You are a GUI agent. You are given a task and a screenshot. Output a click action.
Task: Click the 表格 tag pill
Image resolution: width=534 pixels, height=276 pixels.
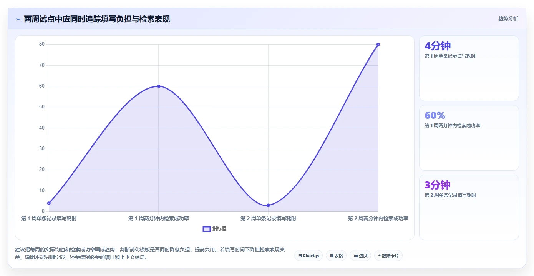[336, 256]
